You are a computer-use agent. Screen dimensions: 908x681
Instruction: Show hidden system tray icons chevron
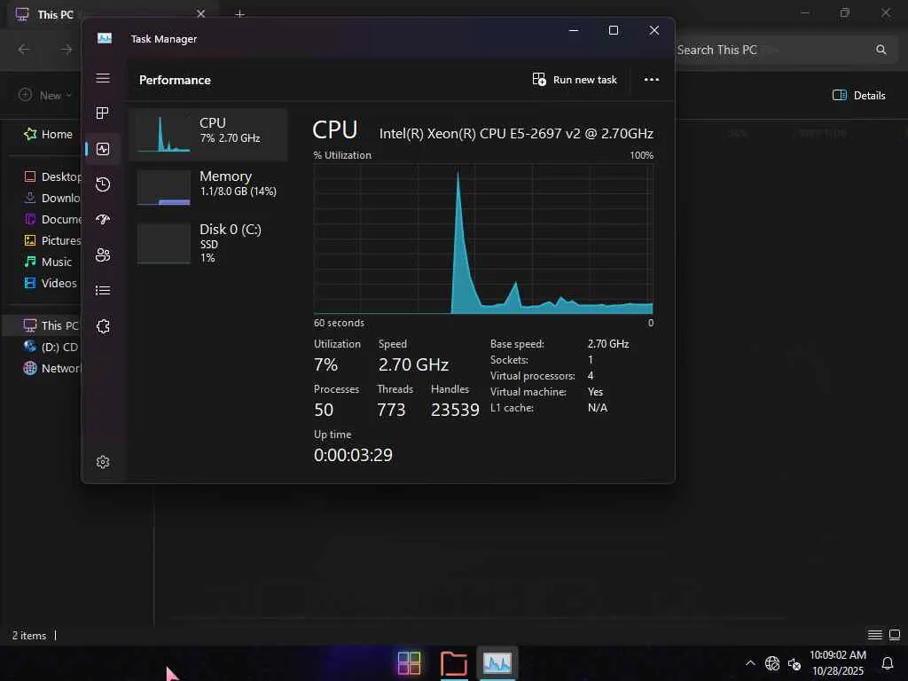(750, 663)
